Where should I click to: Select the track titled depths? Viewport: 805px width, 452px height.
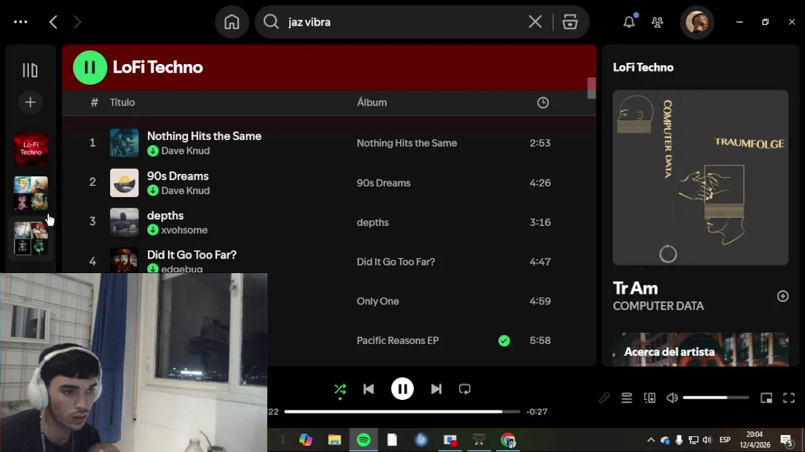165,215
